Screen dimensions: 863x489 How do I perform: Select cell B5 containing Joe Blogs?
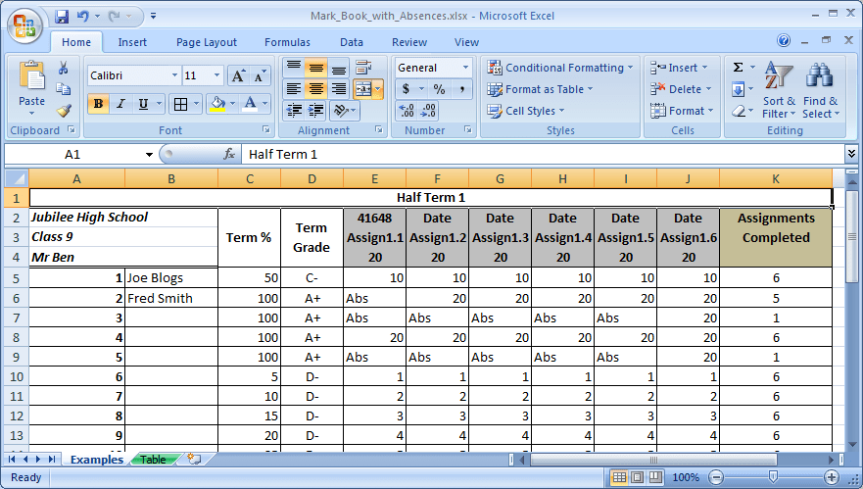click(x=171, y=278)
